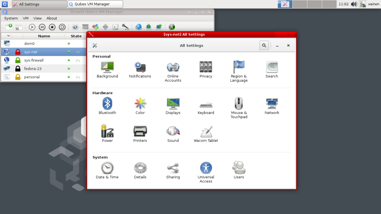
Task: Click the xeirwn user name in top panel
Action: point(374,4)
